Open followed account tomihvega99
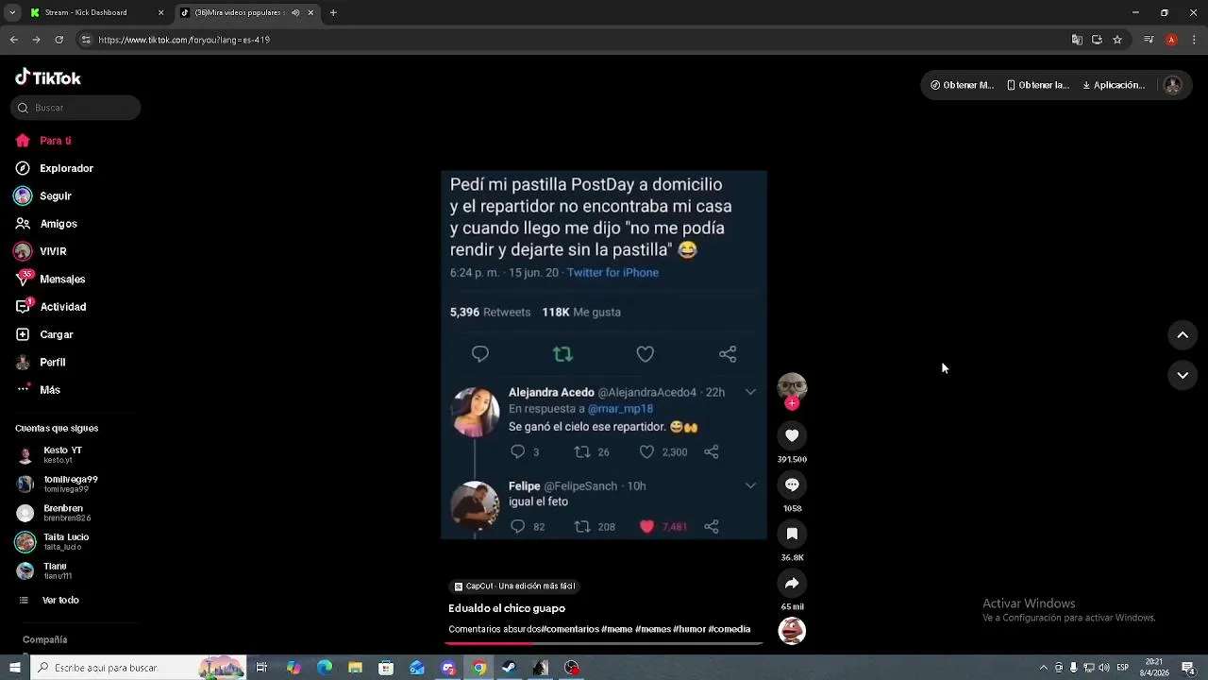1208x680 pixels. (x=58, y=484)
